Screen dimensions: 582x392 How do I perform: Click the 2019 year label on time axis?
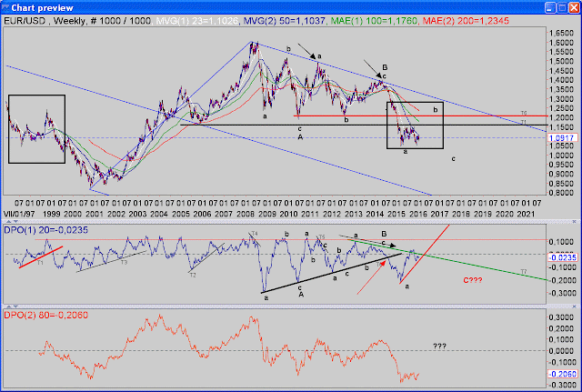(483, 214)
